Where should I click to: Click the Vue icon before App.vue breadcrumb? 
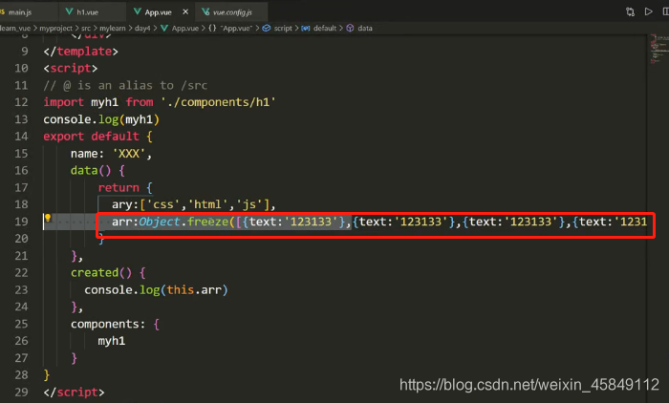point(164,28)
